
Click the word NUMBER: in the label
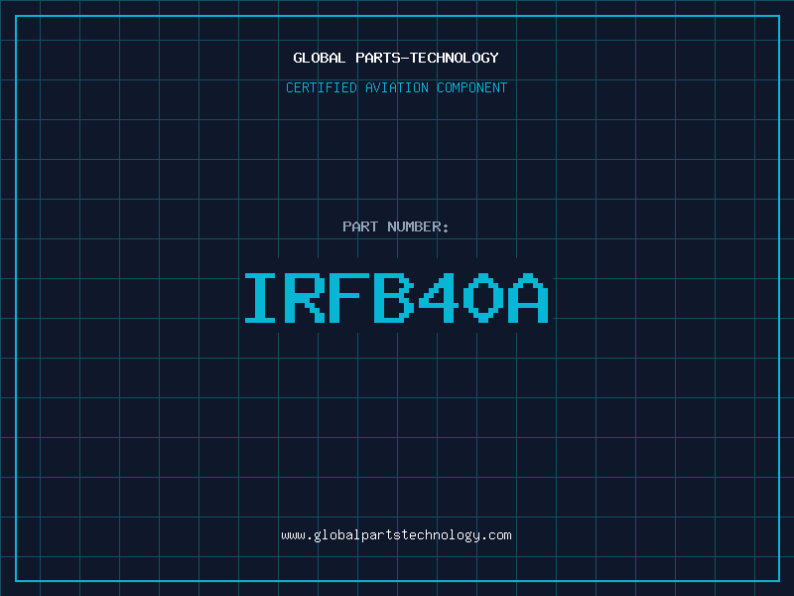click(418, 226)
